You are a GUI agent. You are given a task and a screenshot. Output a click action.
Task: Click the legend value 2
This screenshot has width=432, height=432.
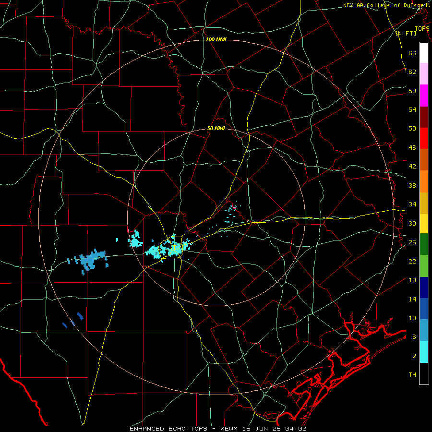pos(414,356)
